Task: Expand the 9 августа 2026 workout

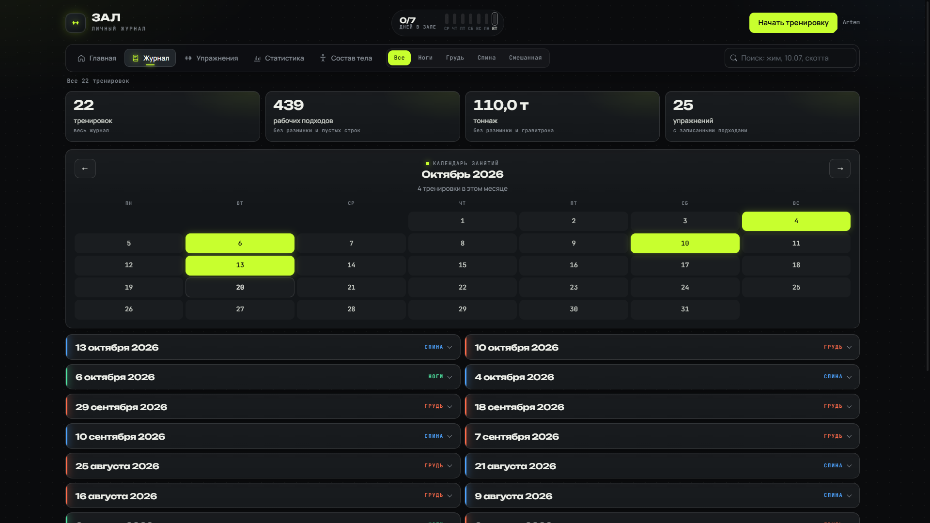Action: (662, 495)
